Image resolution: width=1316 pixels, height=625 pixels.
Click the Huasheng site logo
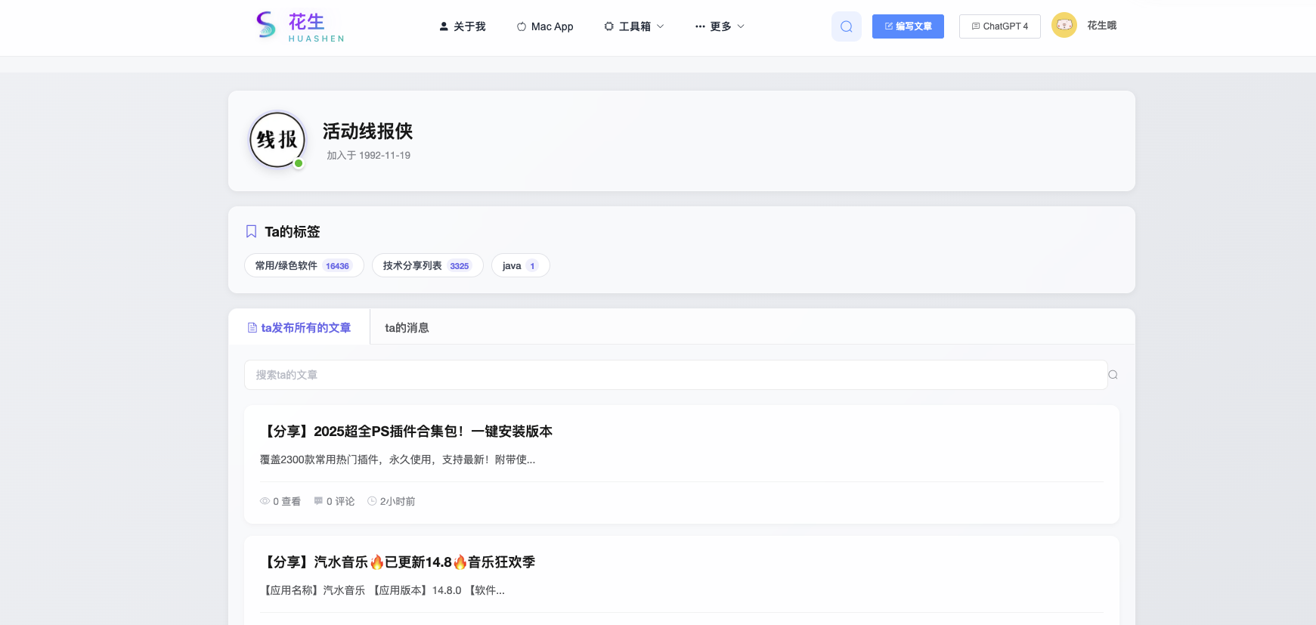pyautogui.click(x=300, y=26)
